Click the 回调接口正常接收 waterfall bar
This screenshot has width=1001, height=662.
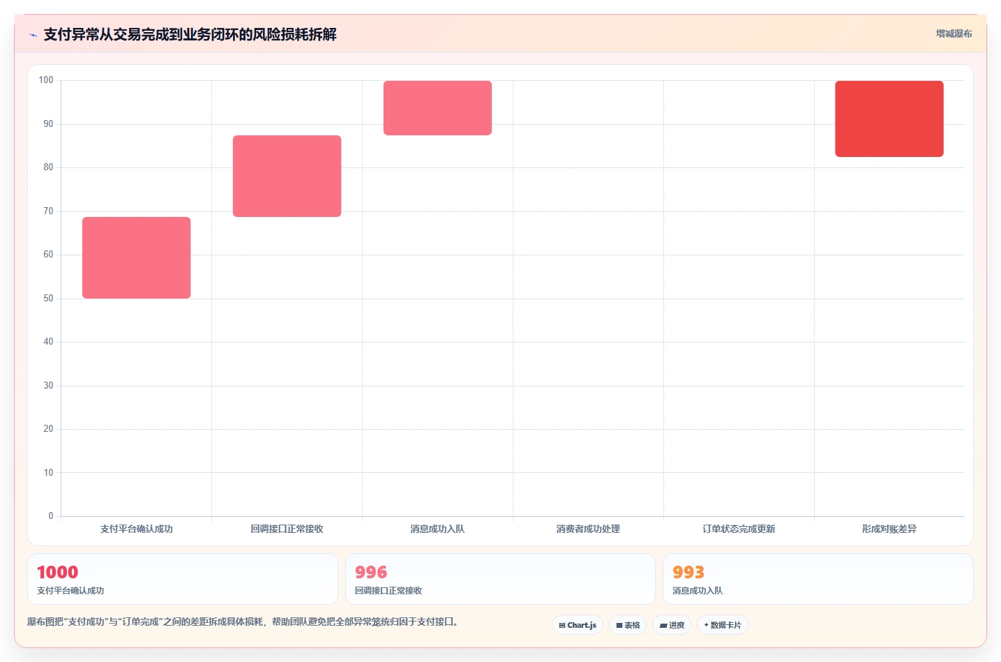click(x=287, y=176)
